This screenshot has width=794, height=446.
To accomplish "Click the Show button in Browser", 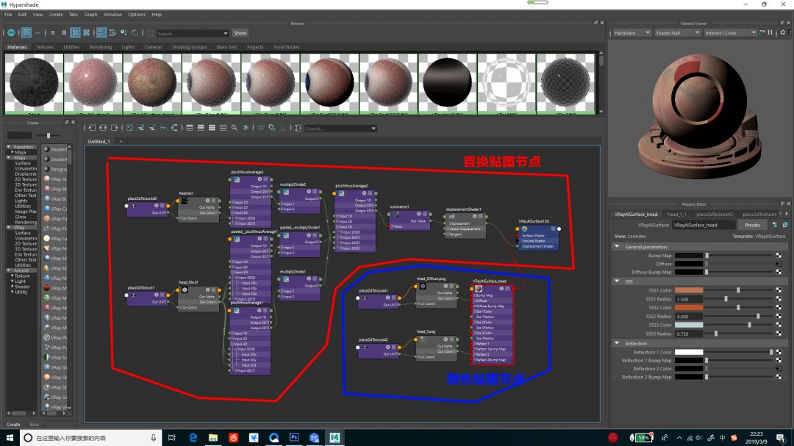I will pos(240,33).
